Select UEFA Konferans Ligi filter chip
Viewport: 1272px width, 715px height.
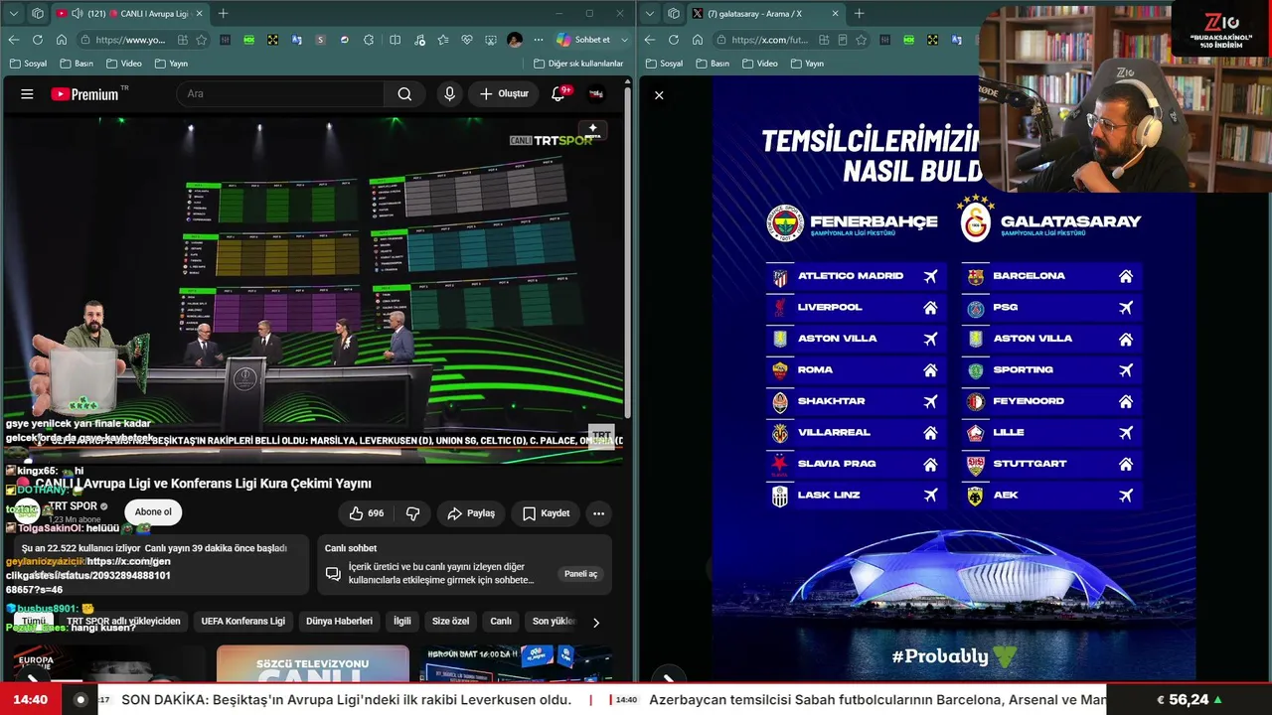click(x=242, y=622)
